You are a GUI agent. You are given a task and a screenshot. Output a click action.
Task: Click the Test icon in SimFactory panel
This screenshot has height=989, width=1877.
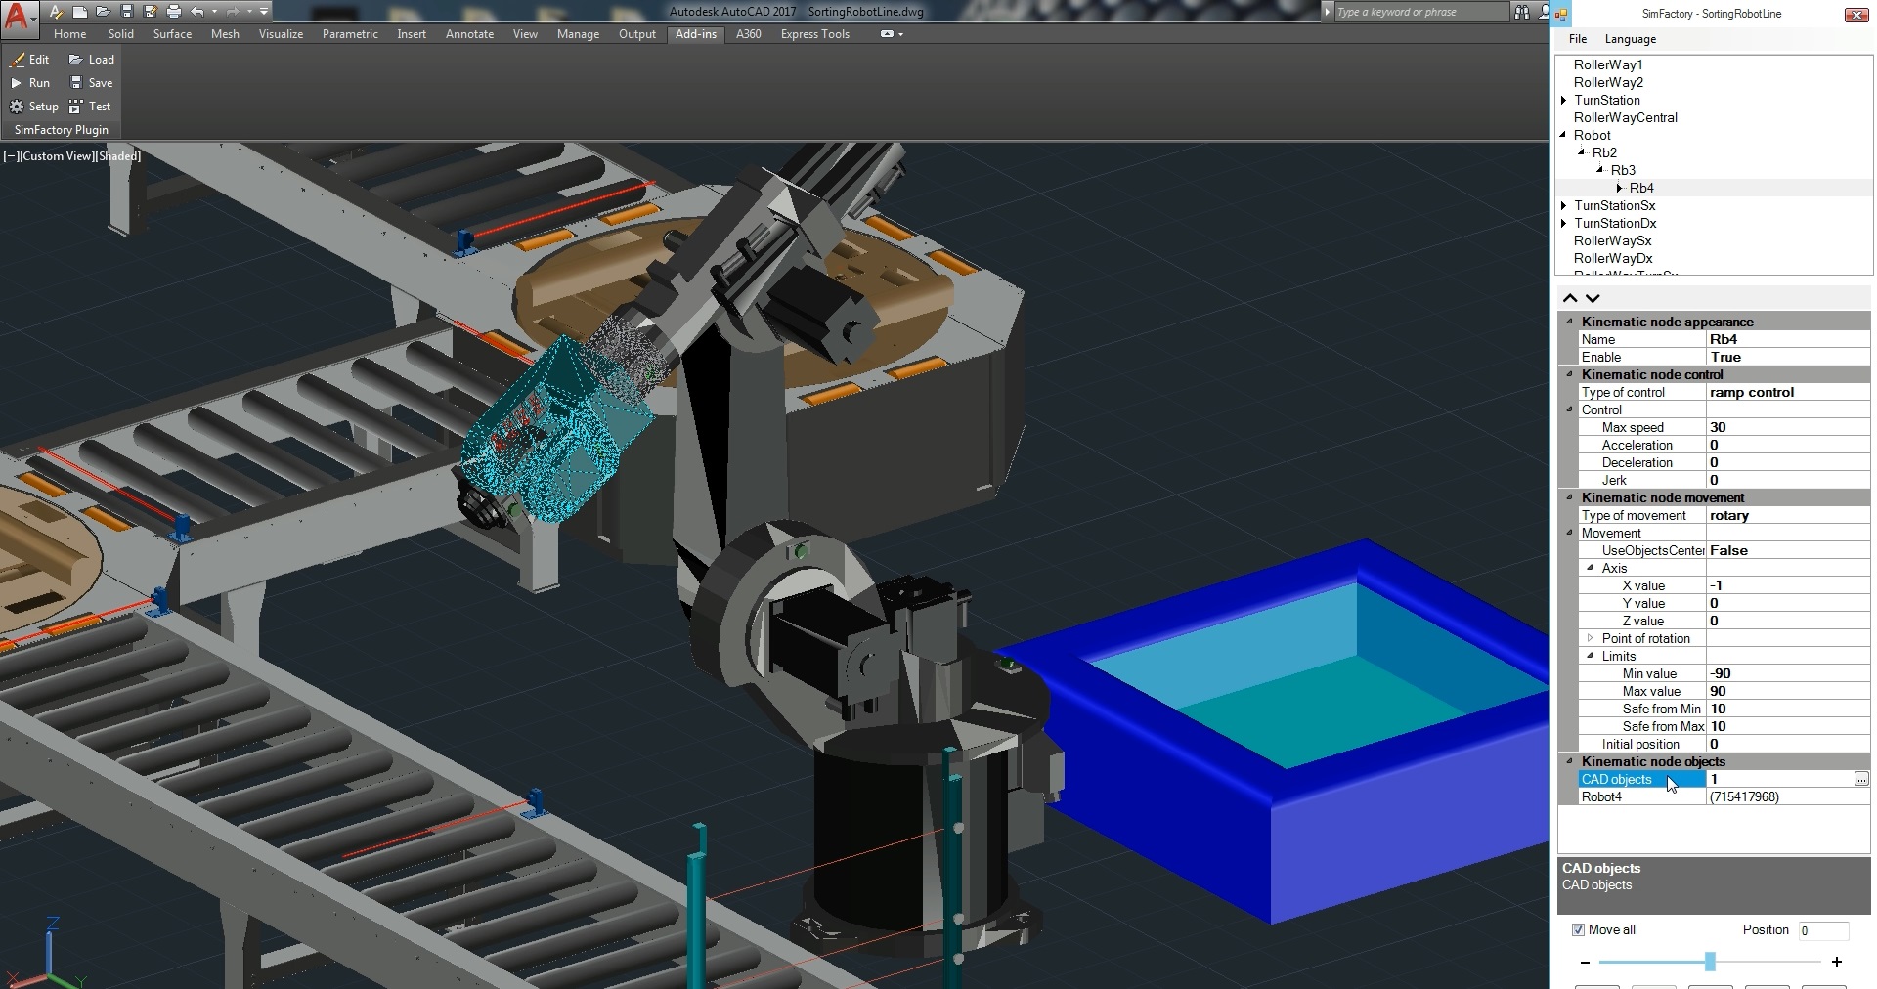(x=90, y=107)
